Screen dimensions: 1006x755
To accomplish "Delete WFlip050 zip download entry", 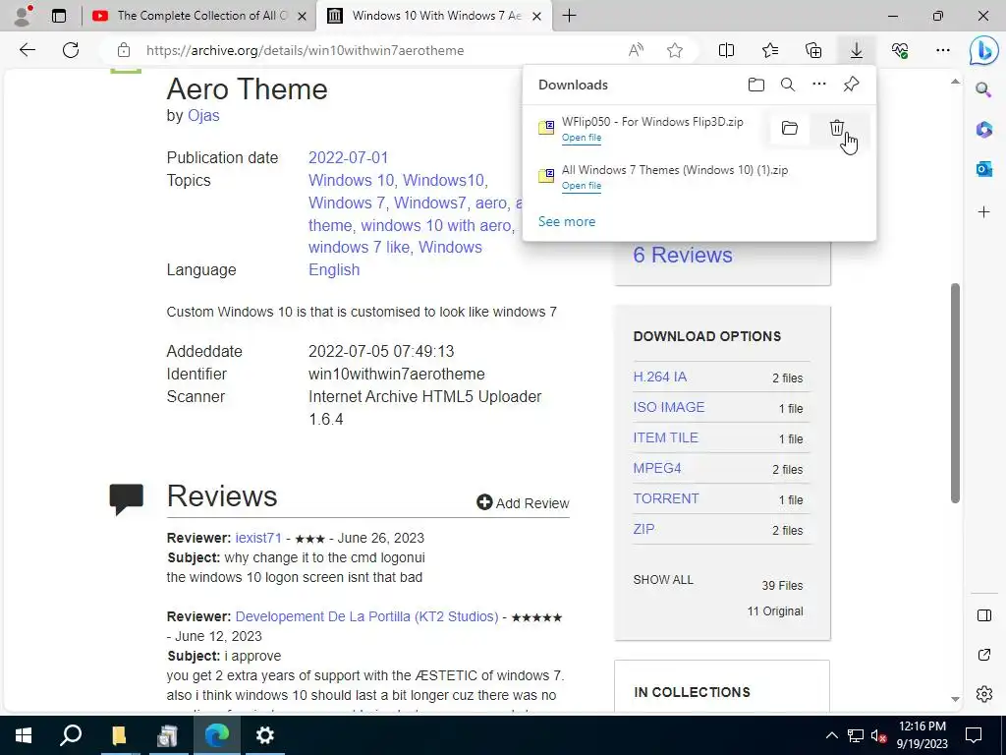I will (x=837, y=129).
